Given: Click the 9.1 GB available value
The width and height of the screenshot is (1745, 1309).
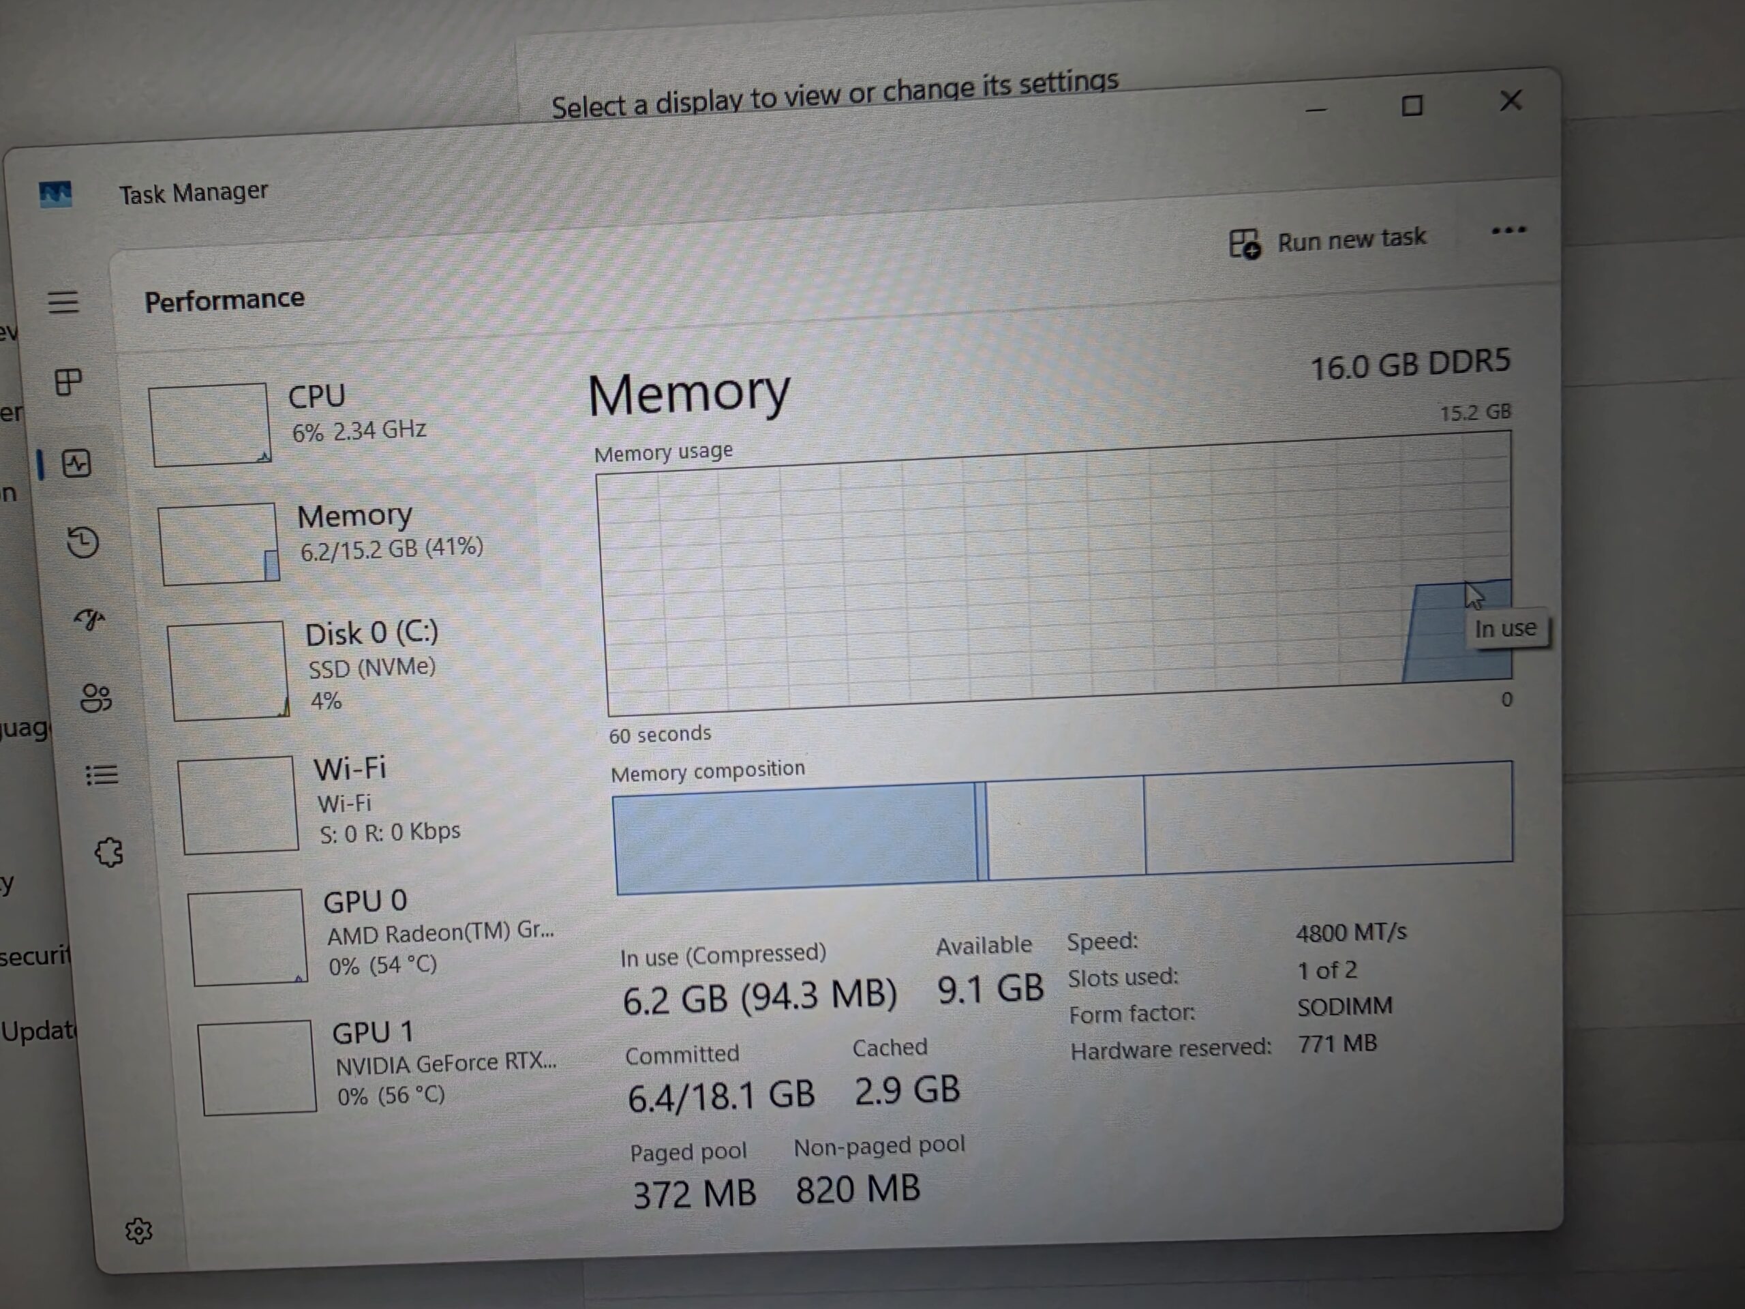Looking at the screenshot, I should pos(990,989).
